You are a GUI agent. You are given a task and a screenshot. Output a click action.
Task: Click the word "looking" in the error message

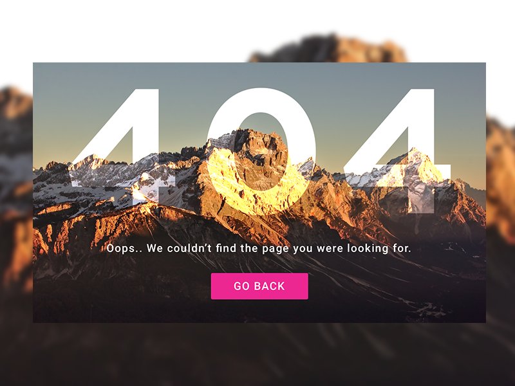click(x=368, y=248)
